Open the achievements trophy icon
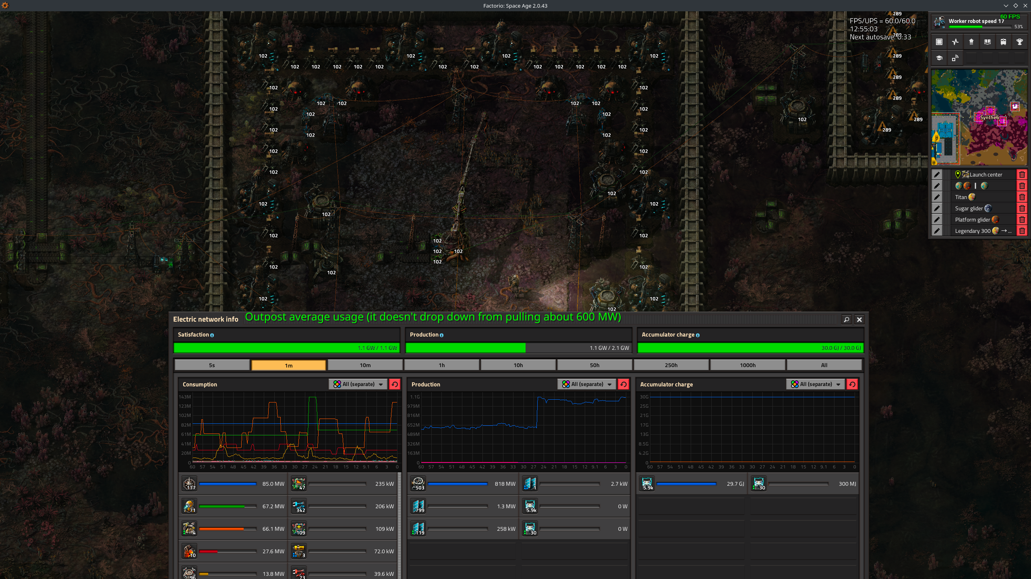1031x579 pixels. (1020, 42)
